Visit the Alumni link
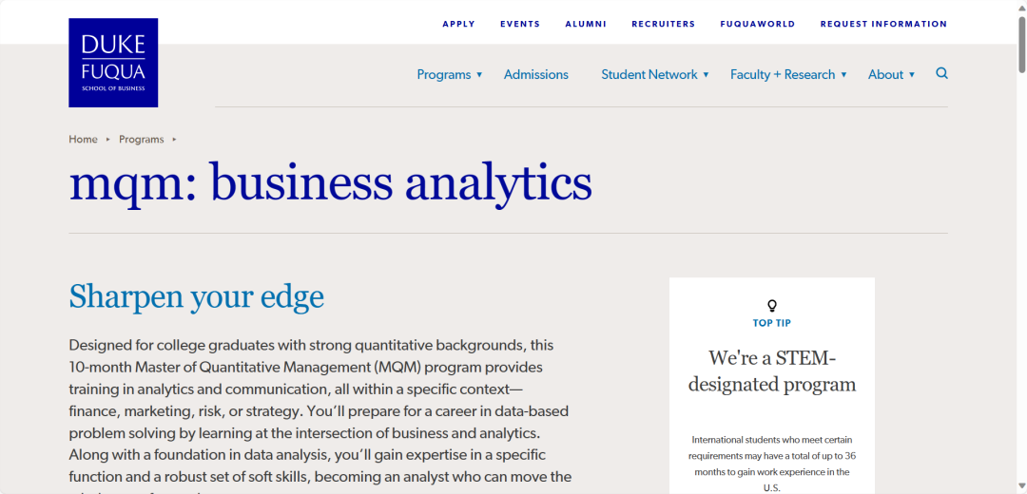The width and height of the screenshot is (1027, 494). tap(586, 24)
